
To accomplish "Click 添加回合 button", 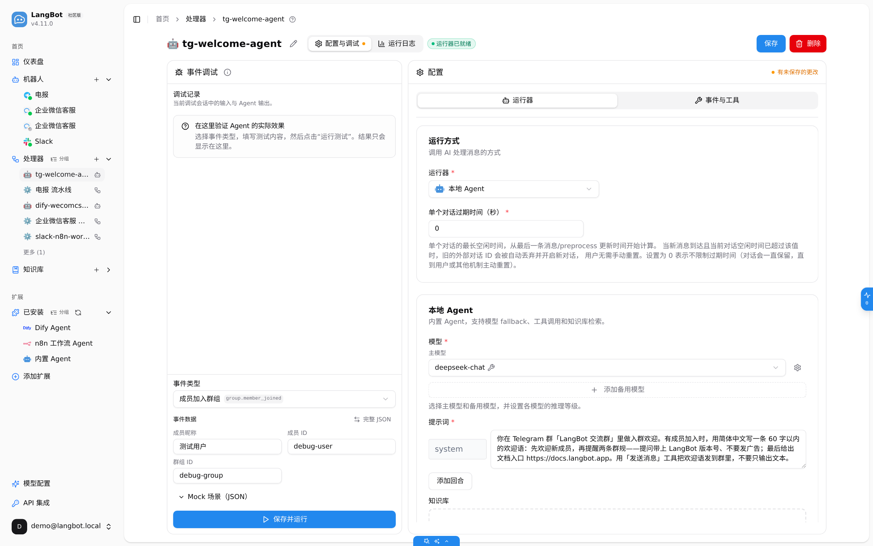I will (450, 481).
